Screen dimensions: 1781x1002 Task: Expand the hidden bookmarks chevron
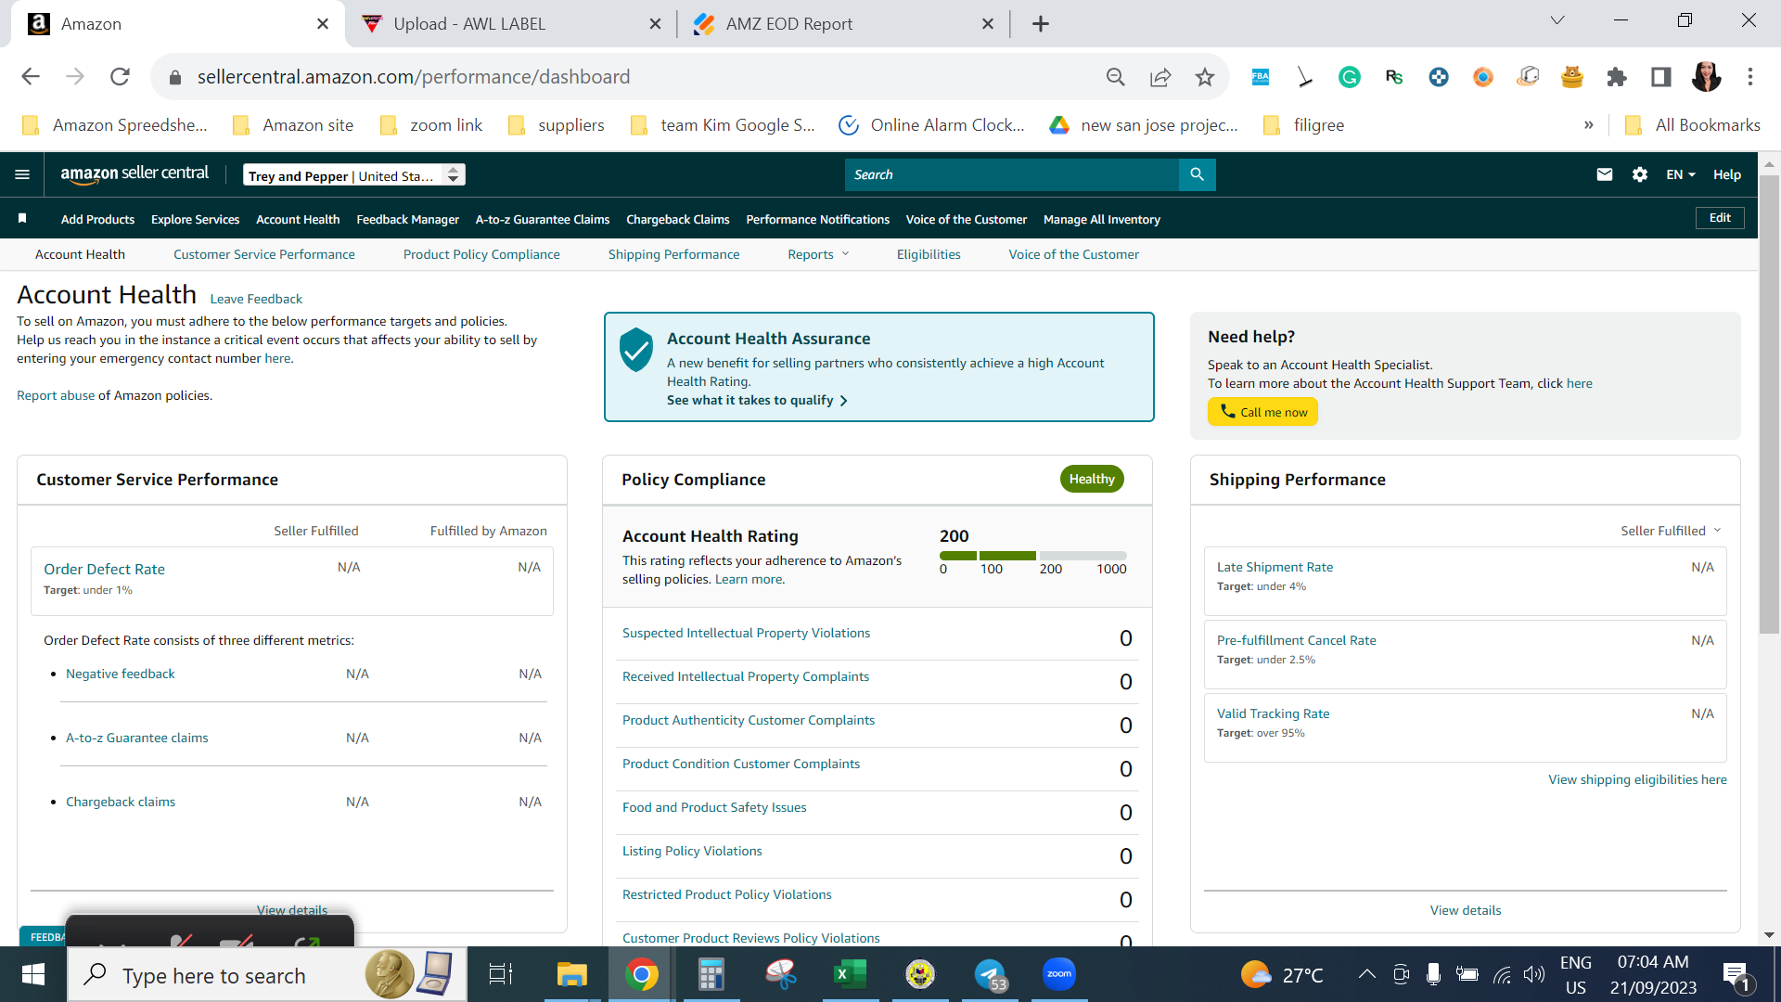click(x=1589, y=125)
